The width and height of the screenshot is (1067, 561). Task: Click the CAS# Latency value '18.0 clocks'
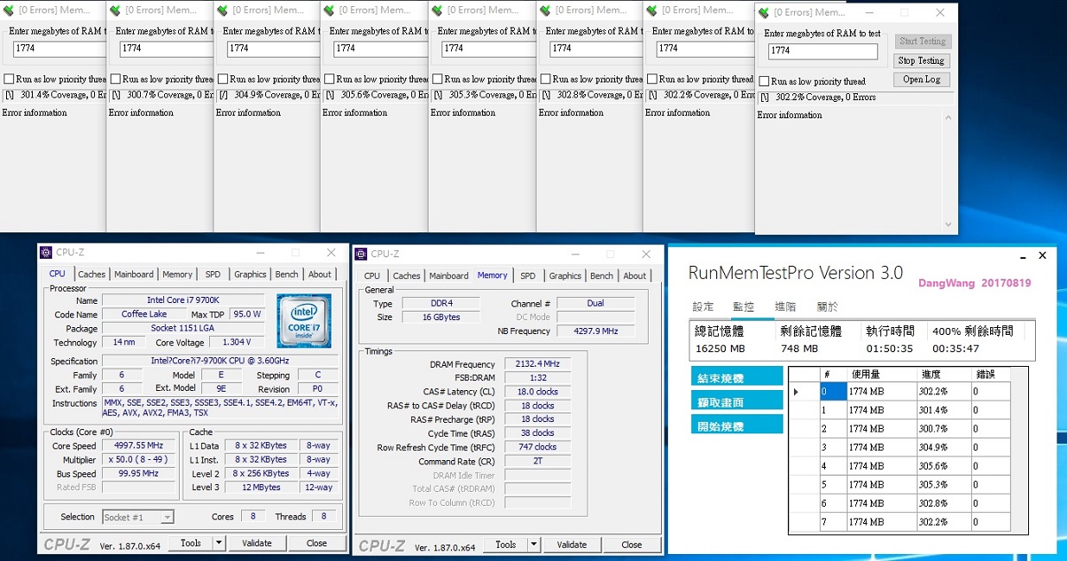pyautogui.click(x=537, y=392)
